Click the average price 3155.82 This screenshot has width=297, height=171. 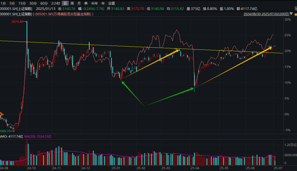(x=177, y=9)
